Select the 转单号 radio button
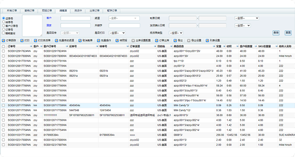 4,22
